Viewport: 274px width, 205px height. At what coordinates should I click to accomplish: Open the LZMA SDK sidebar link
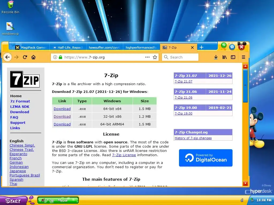point(20,107)
